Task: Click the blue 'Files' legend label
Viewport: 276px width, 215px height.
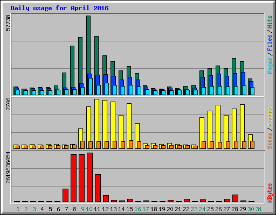Action: 270,43
